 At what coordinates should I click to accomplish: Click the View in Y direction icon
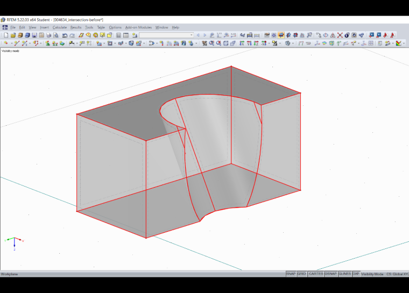tap(249, 43)
